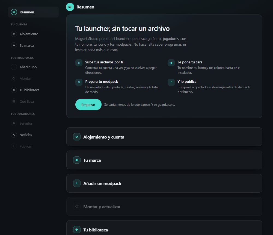Viewport: 273px width, 235px height.
Task: Click the Noticias pencil icon
Action: tap(14, 135)
